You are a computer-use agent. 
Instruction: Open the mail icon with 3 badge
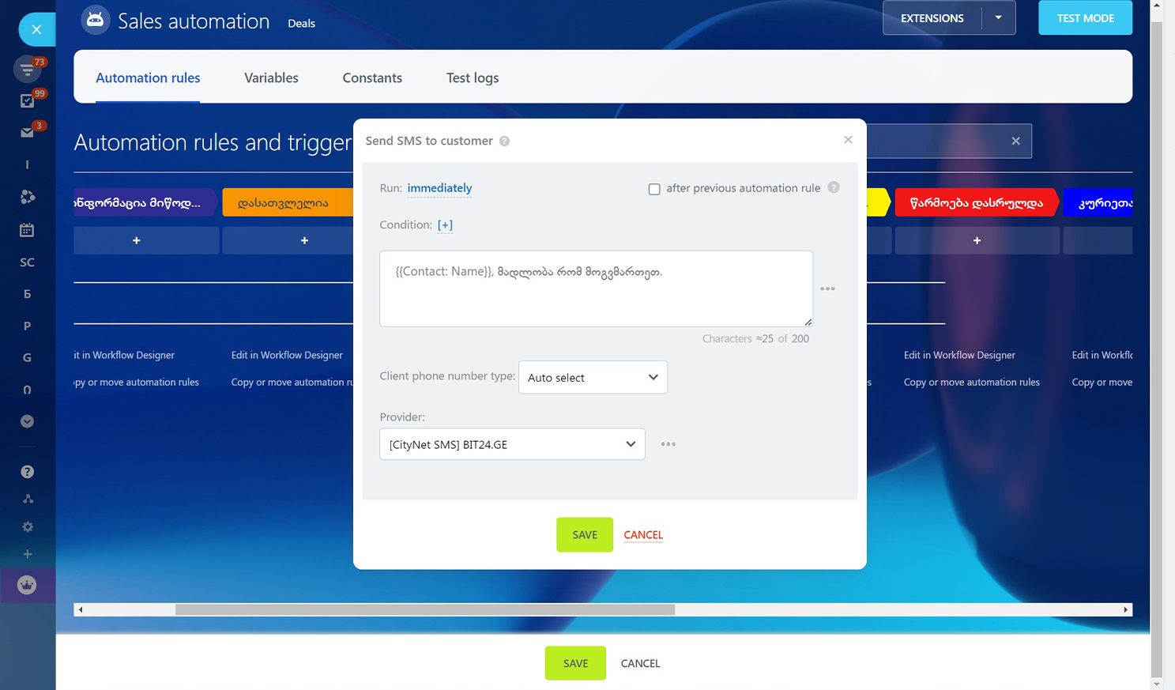pyautogui.click(x=27, y=133)
